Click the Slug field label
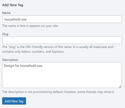Viewport: 125px width, 108px height. (x=5, y=34)
